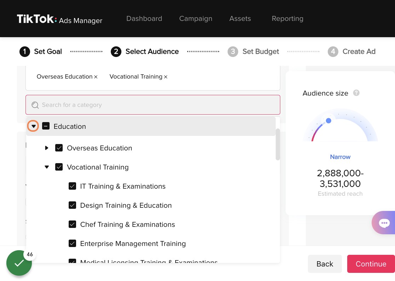Viewport: 395px width, 281px height.
Task: Click the category list scrollbar
Action: click(x=277, y=144)
